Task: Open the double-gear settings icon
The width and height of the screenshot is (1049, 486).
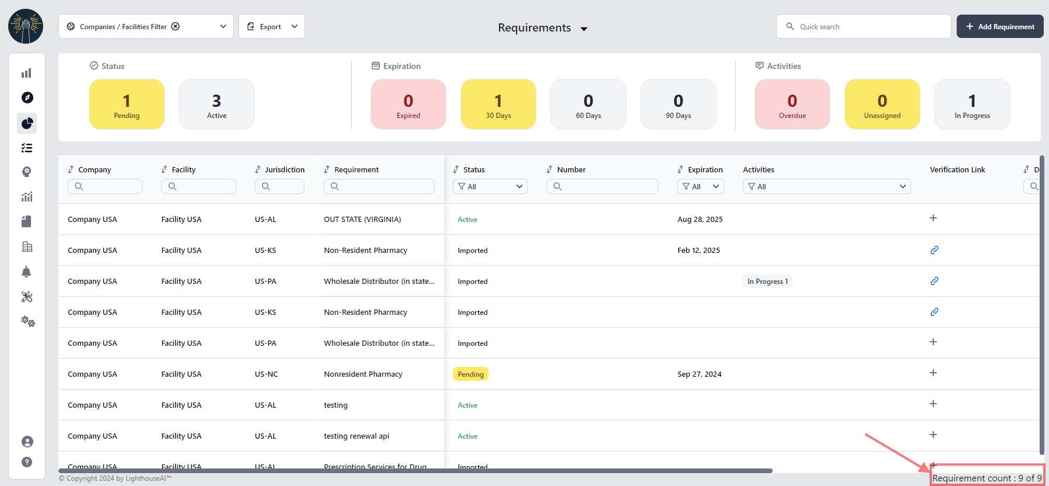Action: [28, 321]
